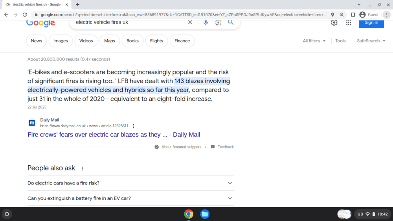This screenshot has width=393, height=221.
Task: Search by image with Google Lens
Action: (218, 22)
